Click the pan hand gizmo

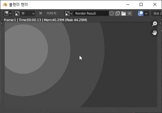tap(155, 33)
